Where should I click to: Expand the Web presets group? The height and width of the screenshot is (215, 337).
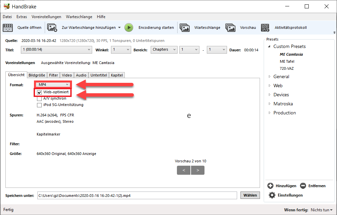[x=269, y=86]
